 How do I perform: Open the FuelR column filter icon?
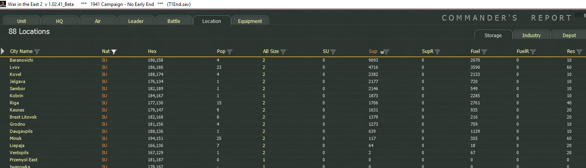[x=533, y=52]
